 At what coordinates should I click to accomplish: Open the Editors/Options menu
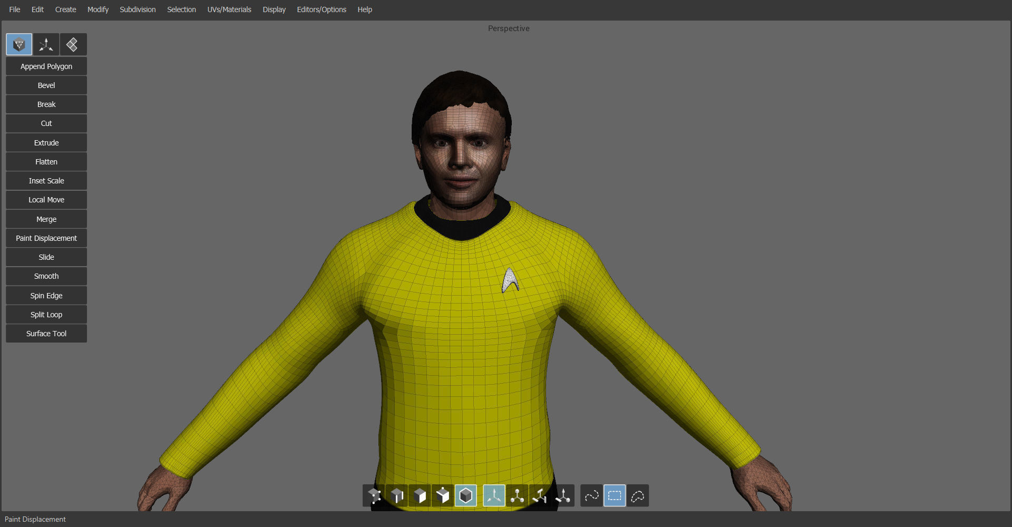click(x=322, y=9)
